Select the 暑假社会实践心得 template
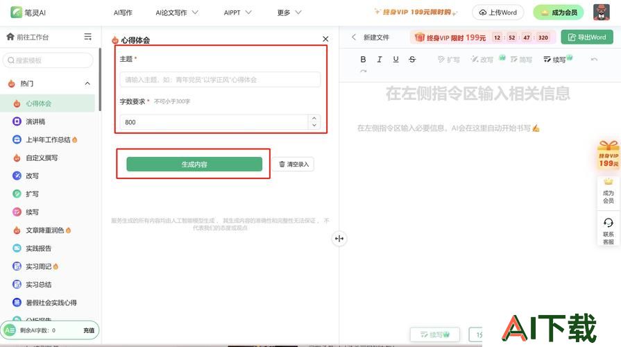 click(x=47, y=303)
